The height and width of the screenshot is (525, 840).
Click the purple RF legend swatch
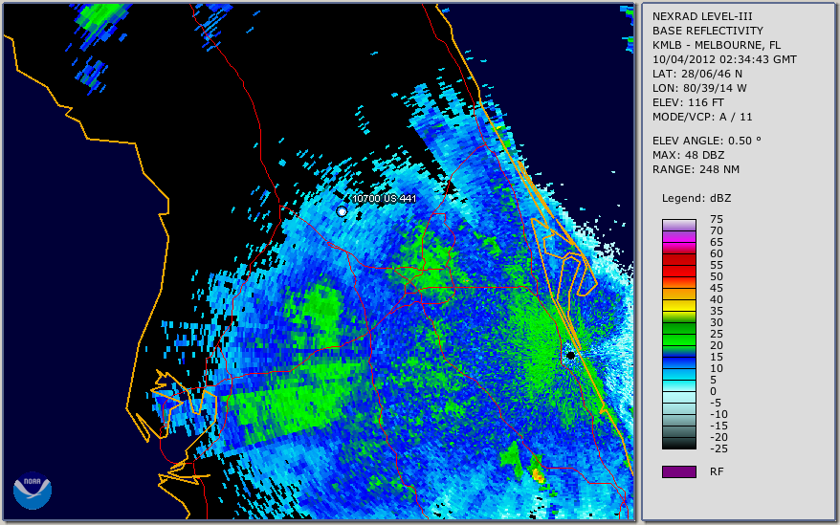point(678,471)
